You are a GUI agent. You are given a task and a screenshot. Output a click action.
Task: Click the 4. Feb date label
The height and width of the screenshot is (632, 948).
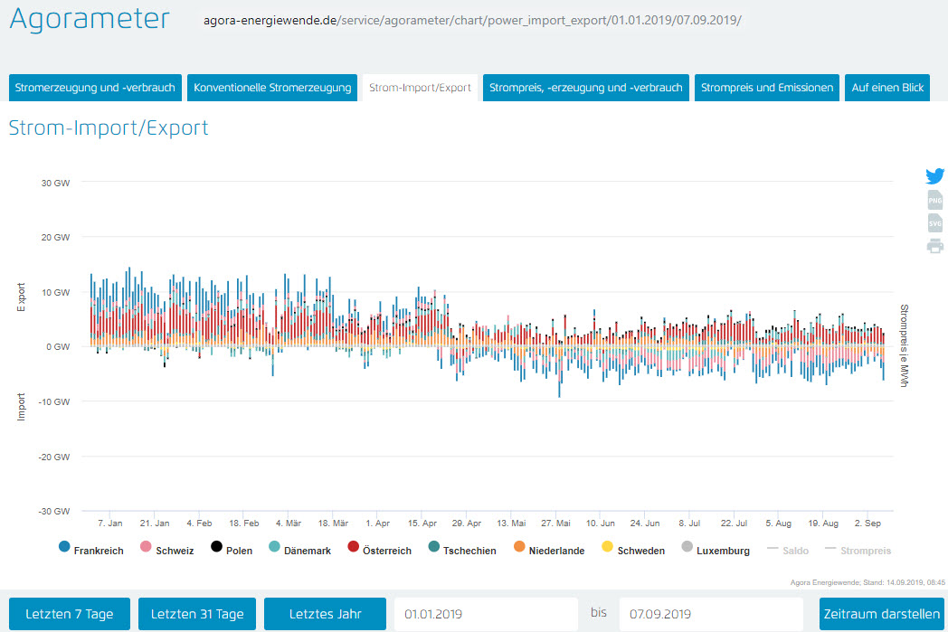tap(199, 524)
